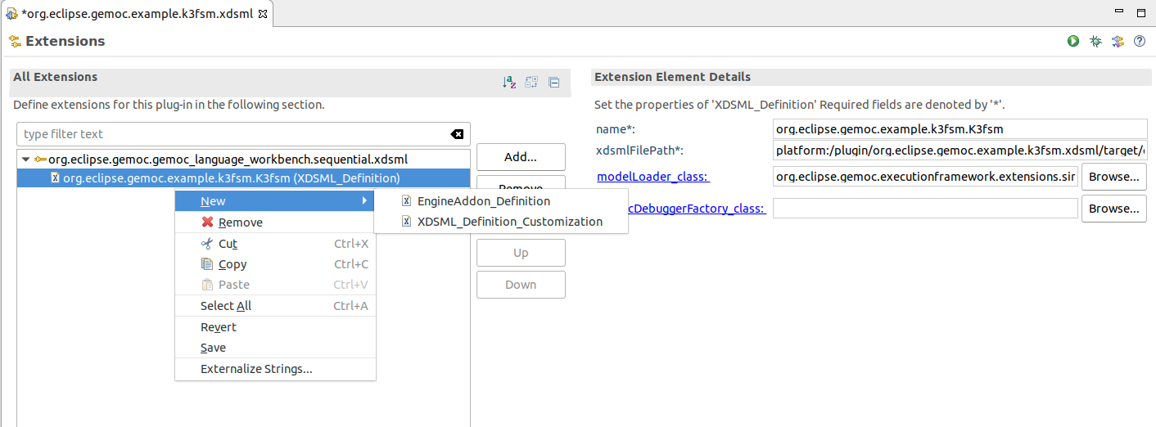This screenshot has width=1156, height=427.
Task: Select Remove from the context menu
Action: (x=275, y=222)
